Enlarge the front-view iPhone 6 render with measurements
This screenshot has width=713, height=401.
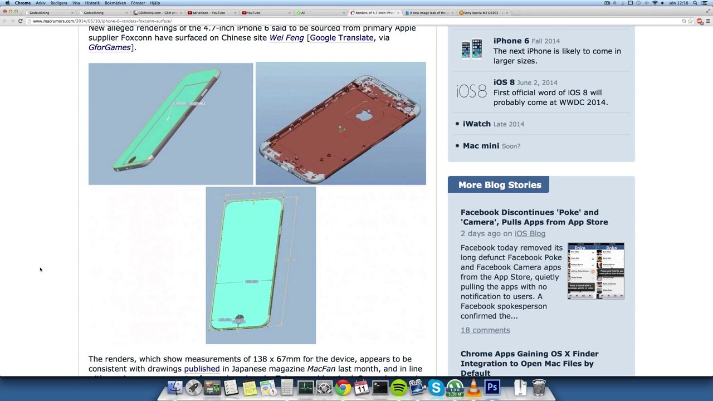coord(261,265)
